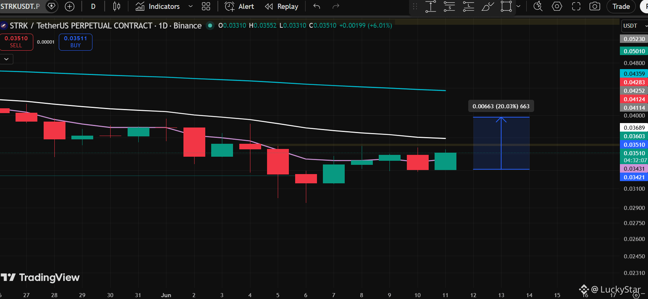648x299 pixels.
Task: Create an Alert
Action: pos(239,6)
